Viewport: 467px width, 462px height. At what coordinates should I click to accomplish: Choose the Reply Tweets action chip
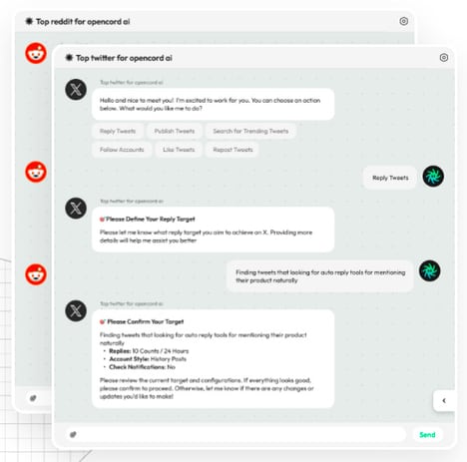pos(118,131)
